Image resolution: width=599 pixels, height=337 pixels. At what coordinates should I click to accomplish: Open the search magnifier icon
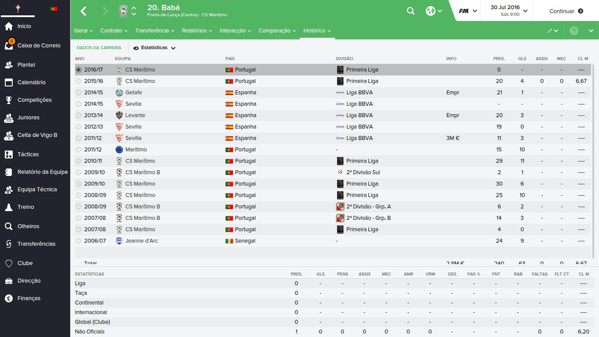[410, 11]
